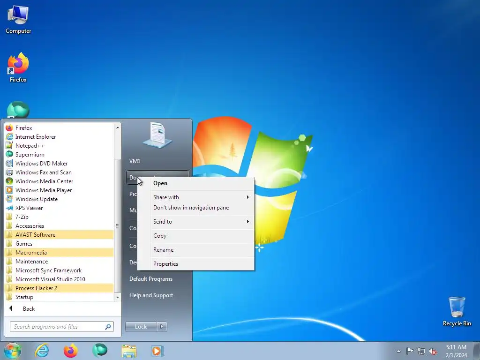Screen dimensions: 480x360
Task: Expand the Accessories folder
Action: coord(59,225)
